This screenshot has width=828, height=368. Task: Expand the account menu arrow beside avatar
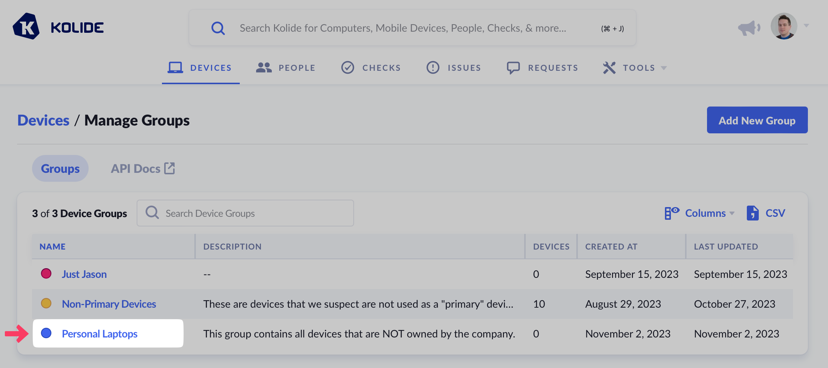[x=806, y=26]
